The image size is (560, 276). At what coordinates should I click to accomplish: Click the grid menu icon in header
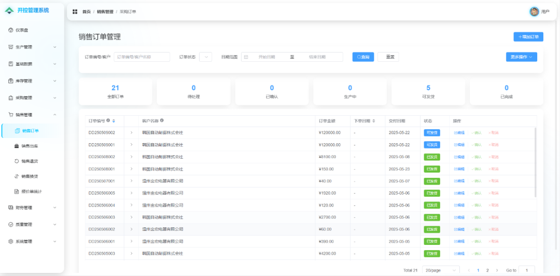[75, 12]
